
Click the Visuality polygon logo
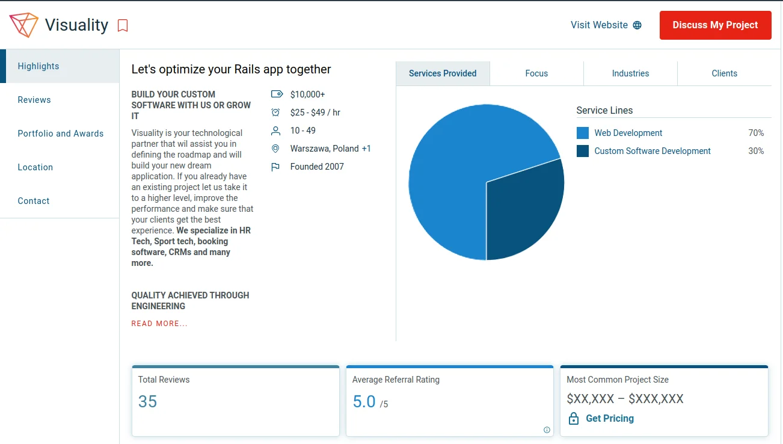coord(24,25)
